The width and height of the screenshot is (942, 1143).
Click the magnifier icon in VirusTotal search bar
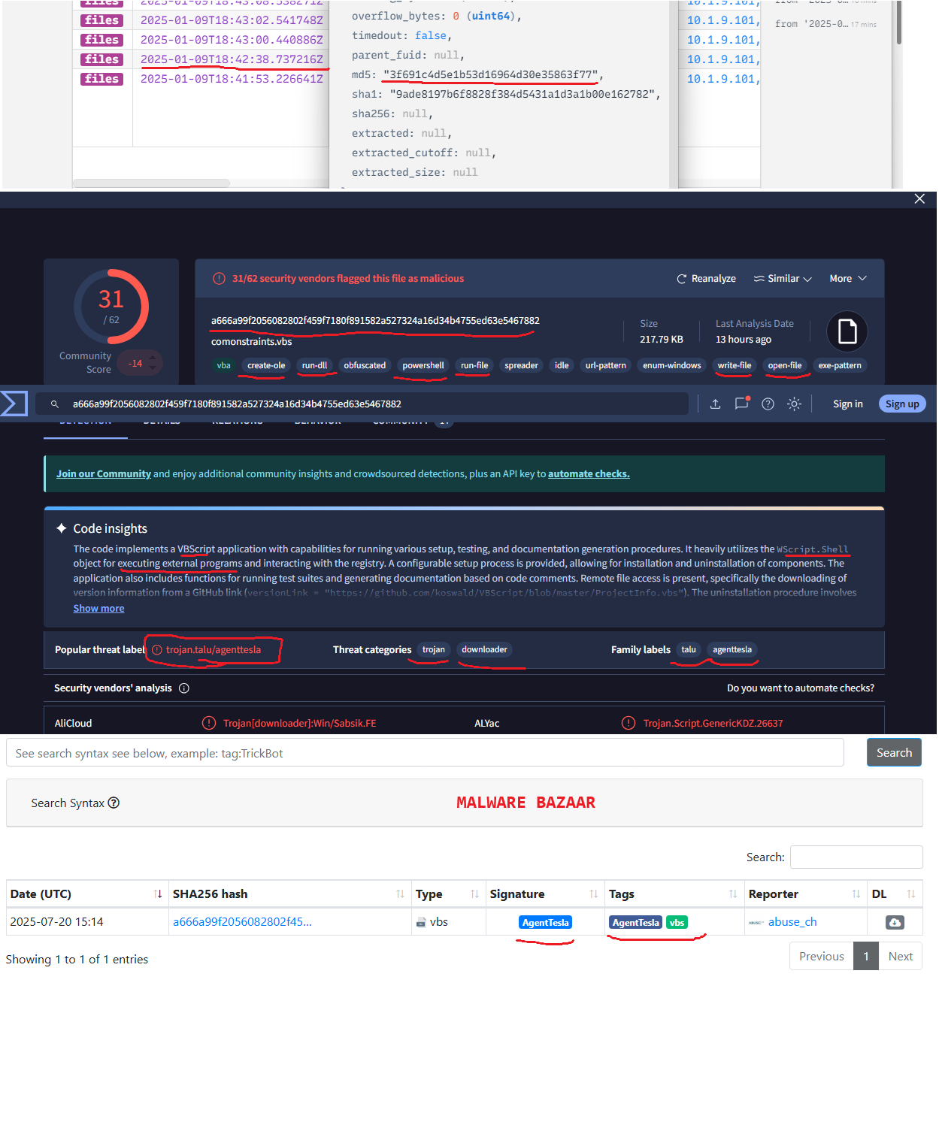[x=55, y=404]
